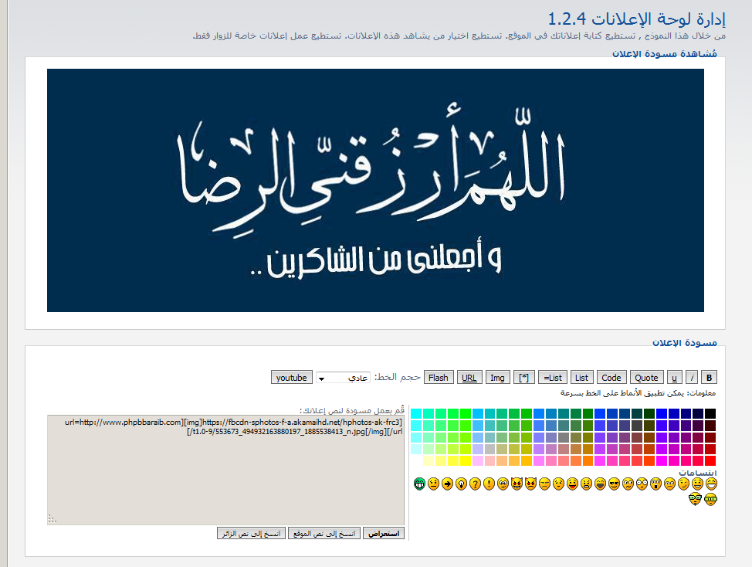Insert a URL BBCode tag

[x=468, y=378]
